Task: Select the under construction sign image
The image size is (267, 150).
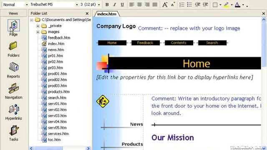Action: pyautogui.click(x=103, y=101)
